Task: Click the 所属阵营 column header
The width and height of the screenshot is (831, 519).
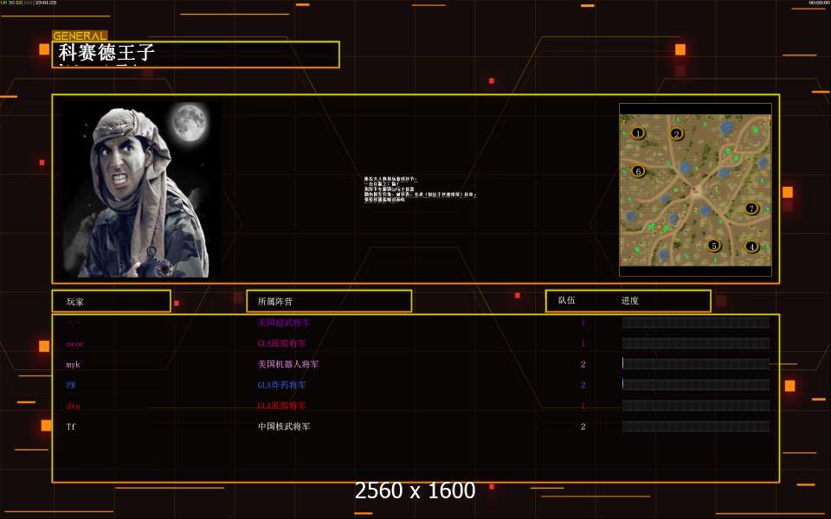Action: 328,301
